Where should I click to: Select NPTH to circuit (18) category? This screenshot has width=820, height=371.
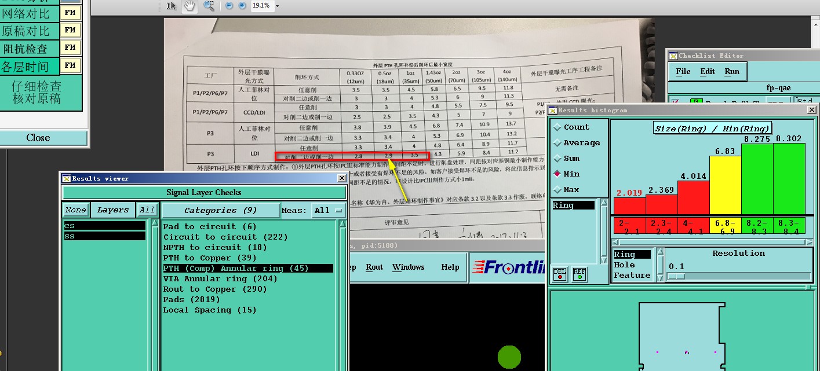[215, 247]
